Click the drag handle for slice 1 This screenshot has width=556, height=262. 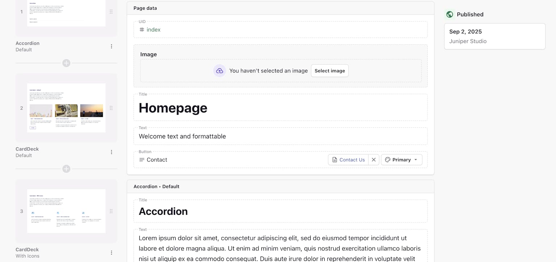coord(111,12)
